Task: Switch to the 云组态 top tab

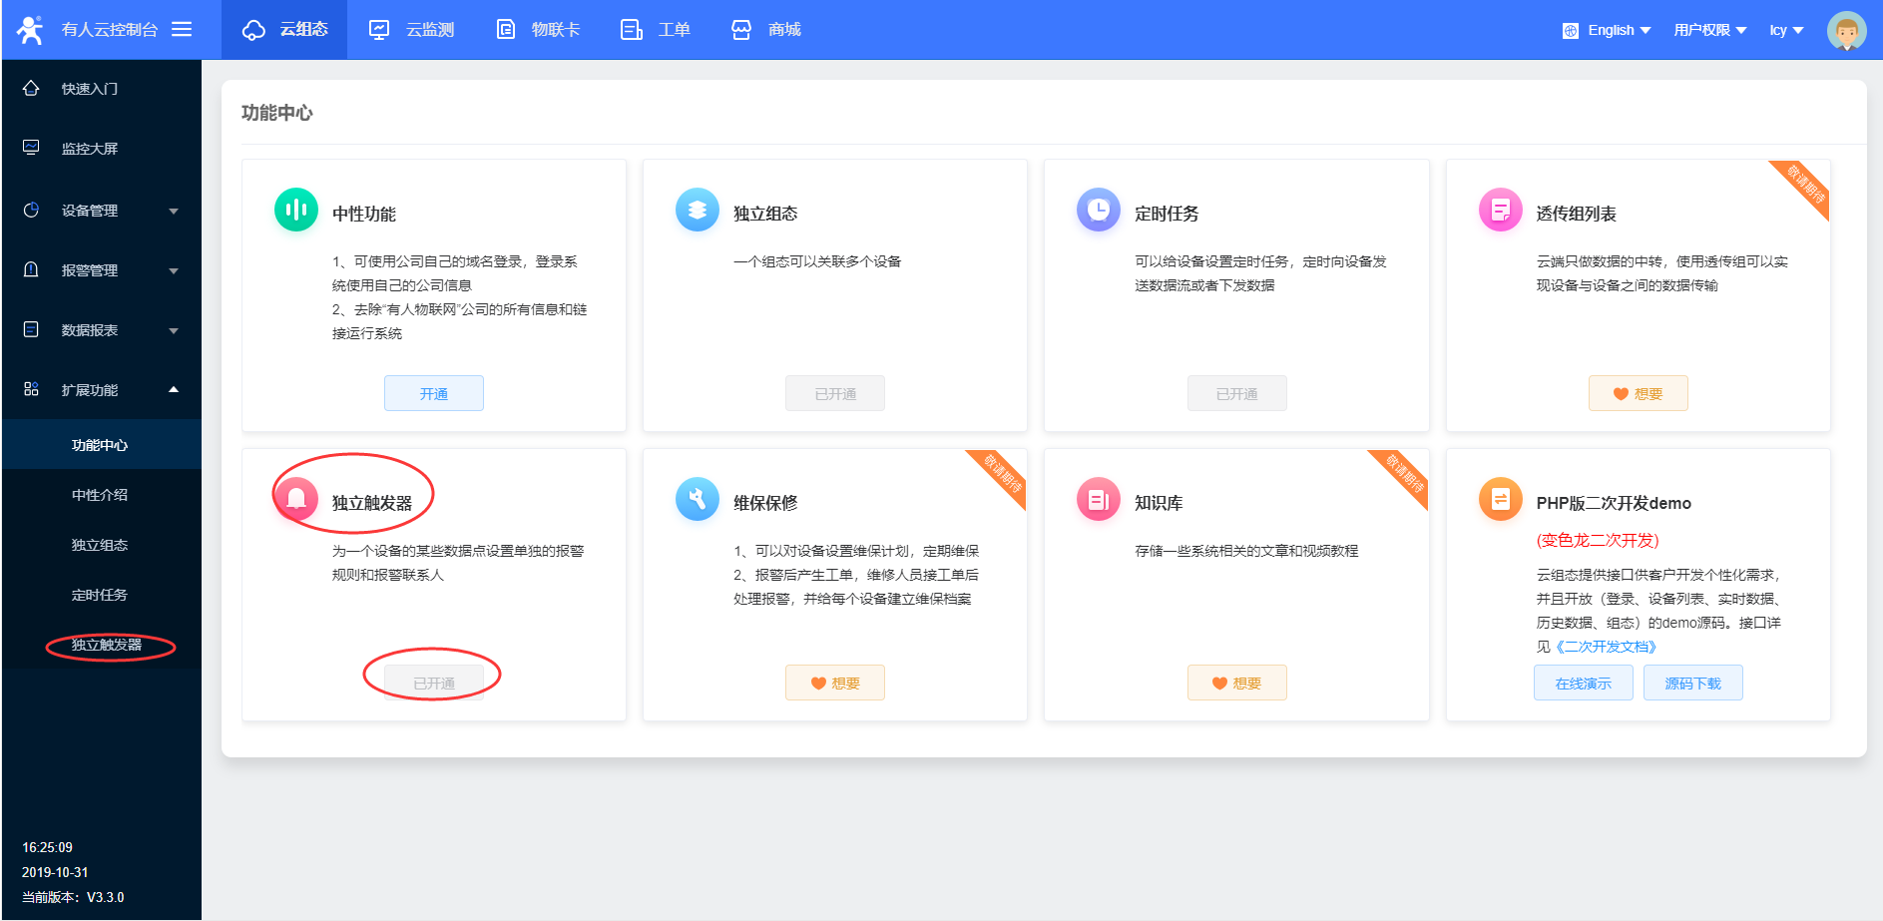Action: (x=284, y=30)
